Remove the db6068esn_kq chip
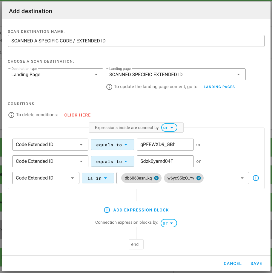 (x=156, y=178)
